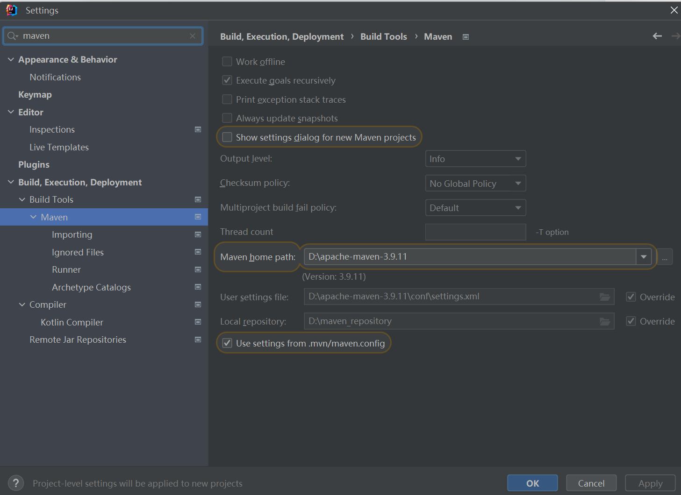Uncheck Use settings from .mvn/maven.config
The height and width of the screenshot is (495, 681).
point(227,343)
